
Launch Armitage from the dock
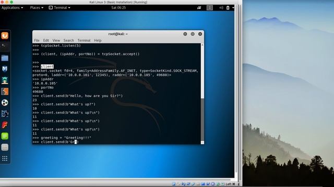(5, 80)
